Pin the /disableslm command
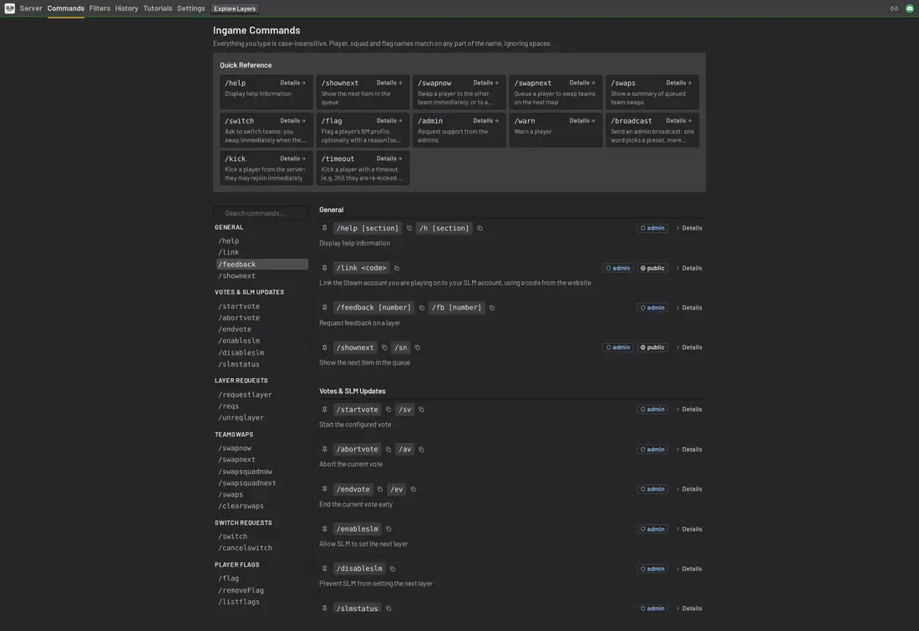Viewport: 919px width, 631px height. point(324,568)
